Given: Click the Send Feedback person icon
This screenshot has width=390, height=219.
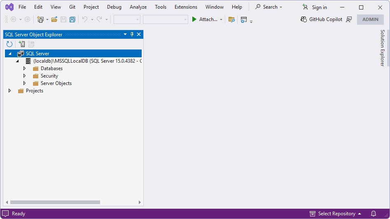Looking at the screenshot, I should pyautogui.click(x=349, y=19).
